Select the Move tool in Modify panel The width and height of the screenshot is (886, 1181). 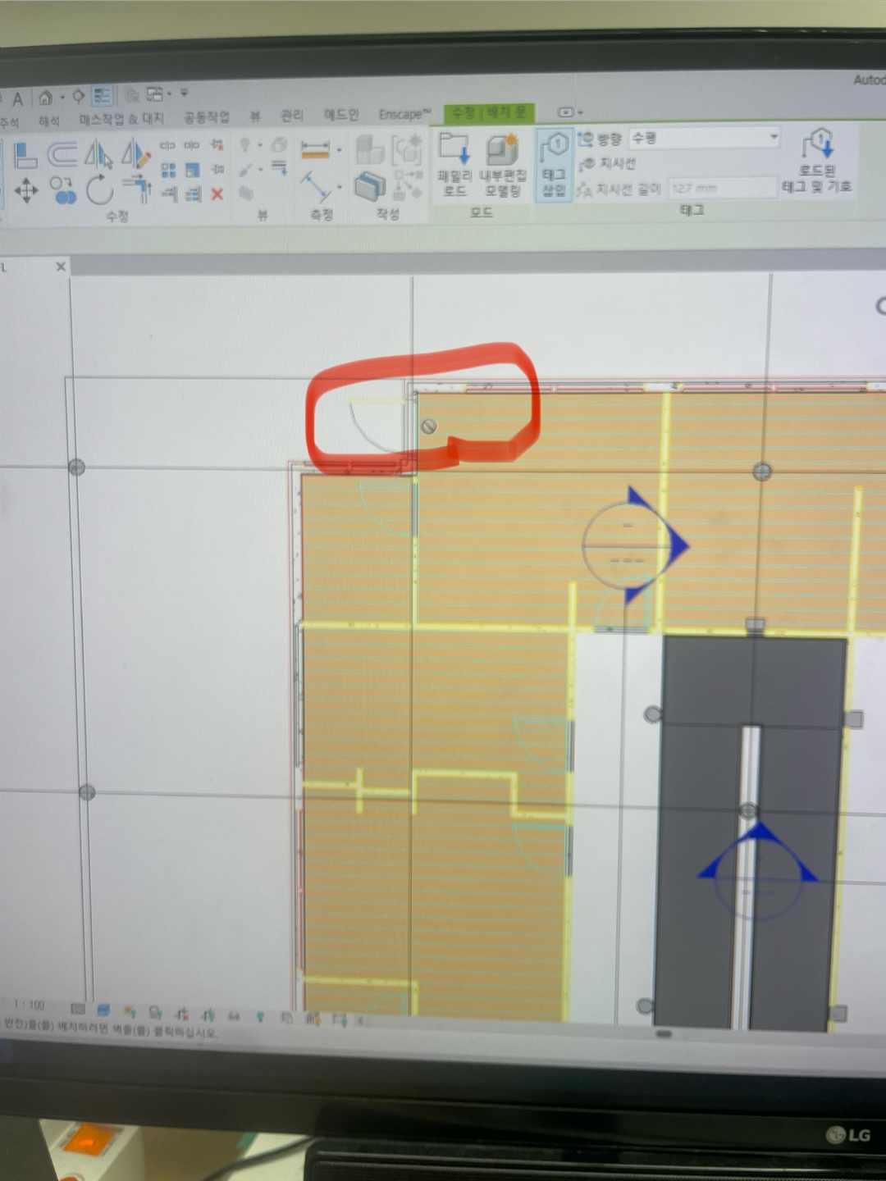tap(25, 191)
